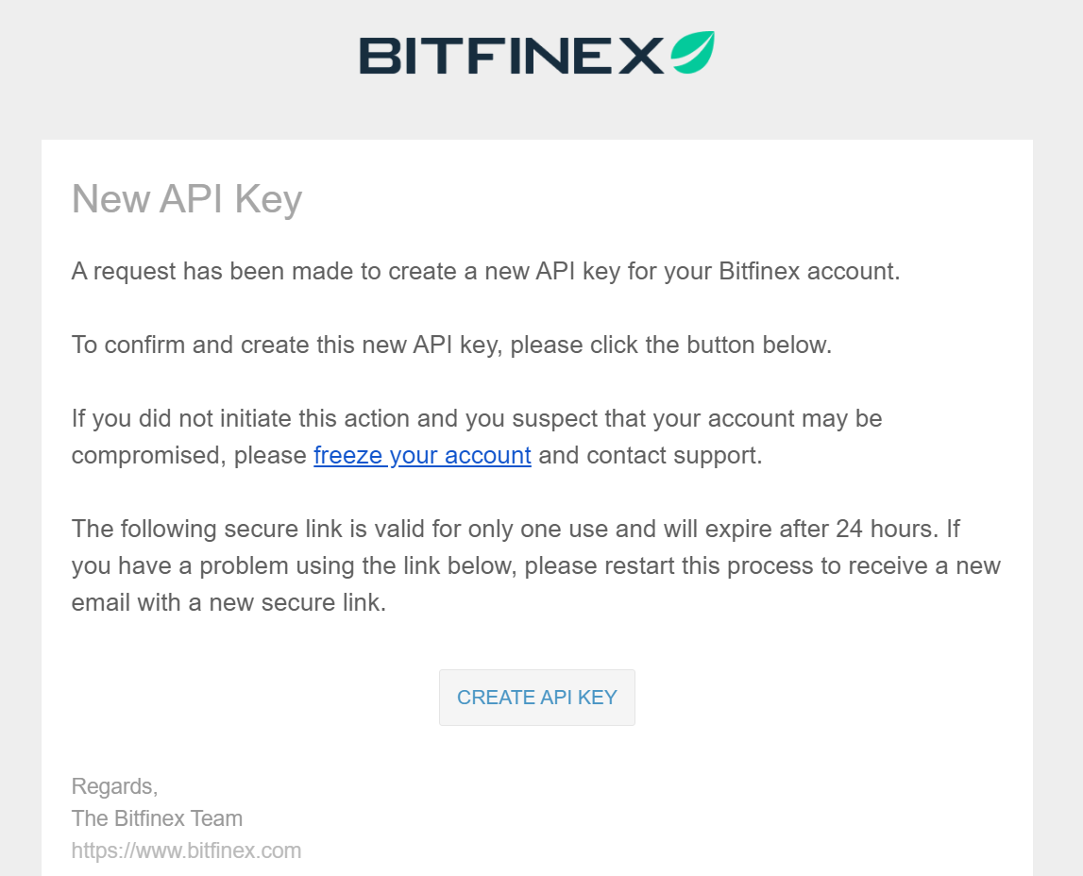Click the phrase "click the button below"

710,345
